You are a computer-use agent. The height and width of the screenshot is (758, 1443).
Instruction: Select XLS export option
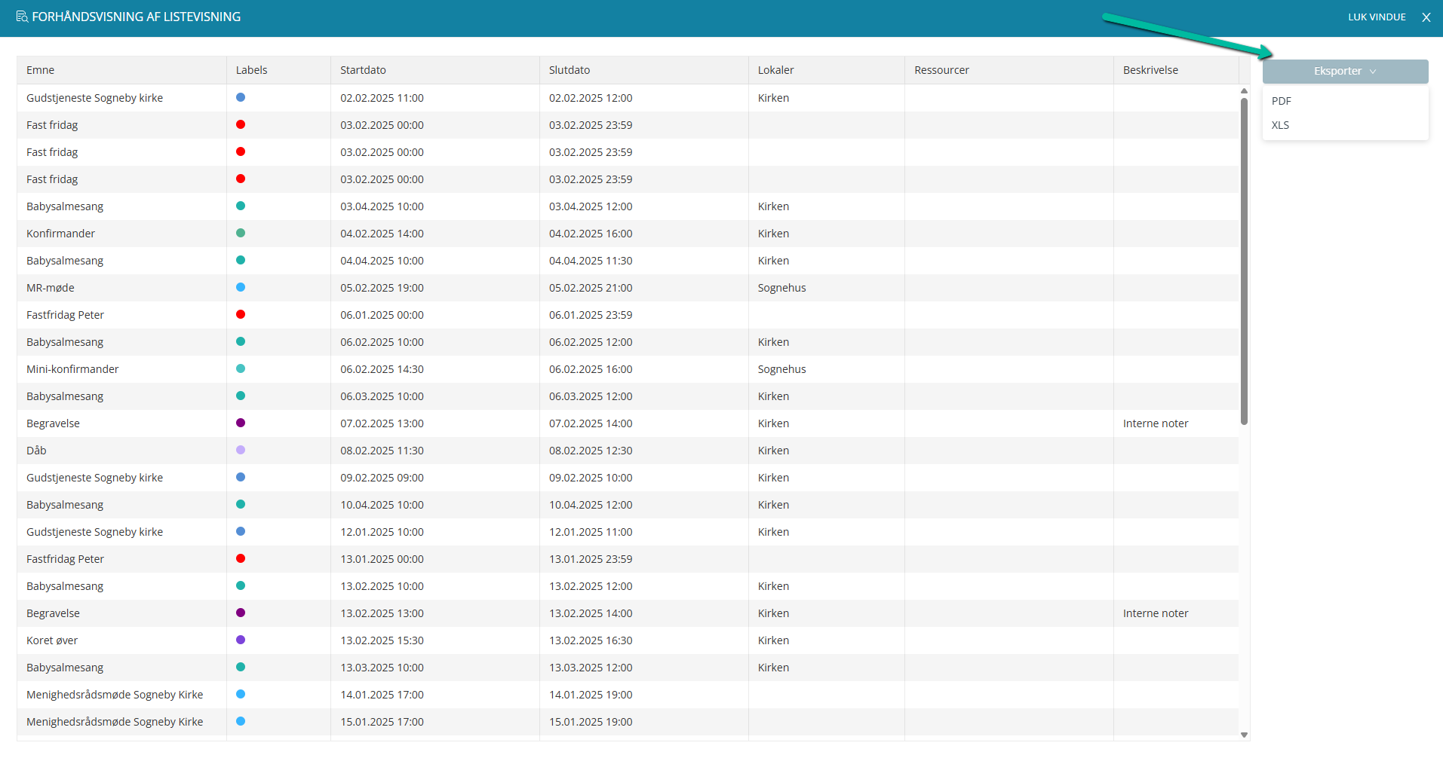point(1280,125)
